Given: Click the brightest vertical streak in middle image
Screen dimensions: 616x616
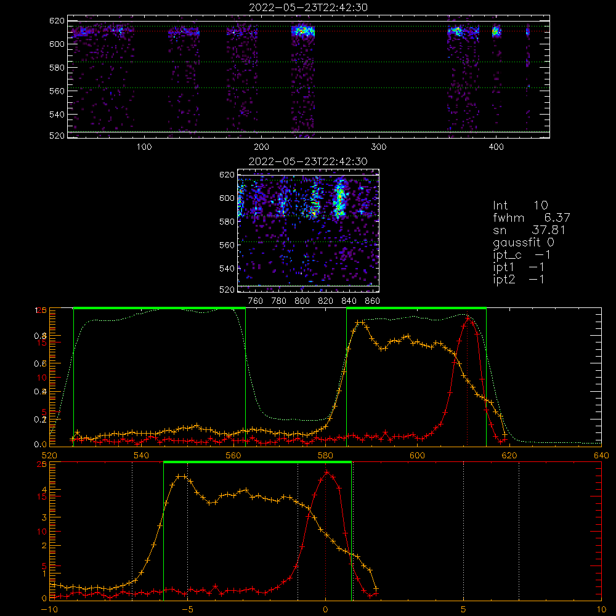Looking at the screenshot, I should pyautogui.click(x=339, y=198).
